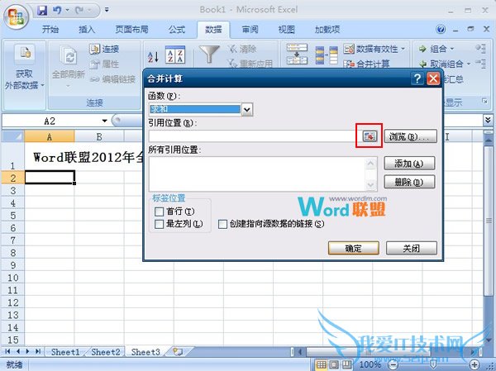This screenshot has width=496, height=371.
Task: Click the dialog help question mark
Action: tap(417, 78)
